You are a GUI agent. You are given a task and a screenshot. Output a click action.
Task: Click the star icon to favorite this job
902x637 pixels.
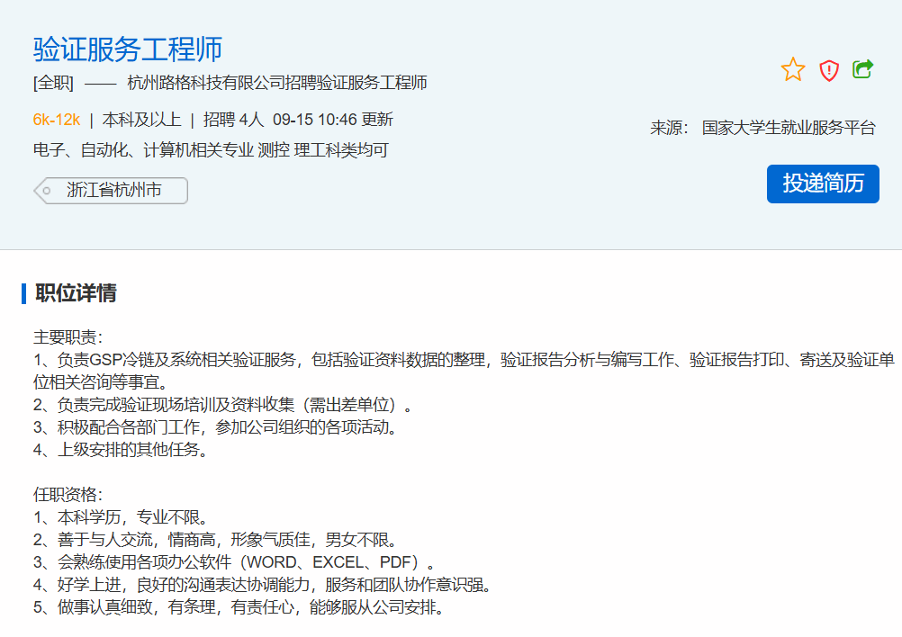tap(792, 70)
